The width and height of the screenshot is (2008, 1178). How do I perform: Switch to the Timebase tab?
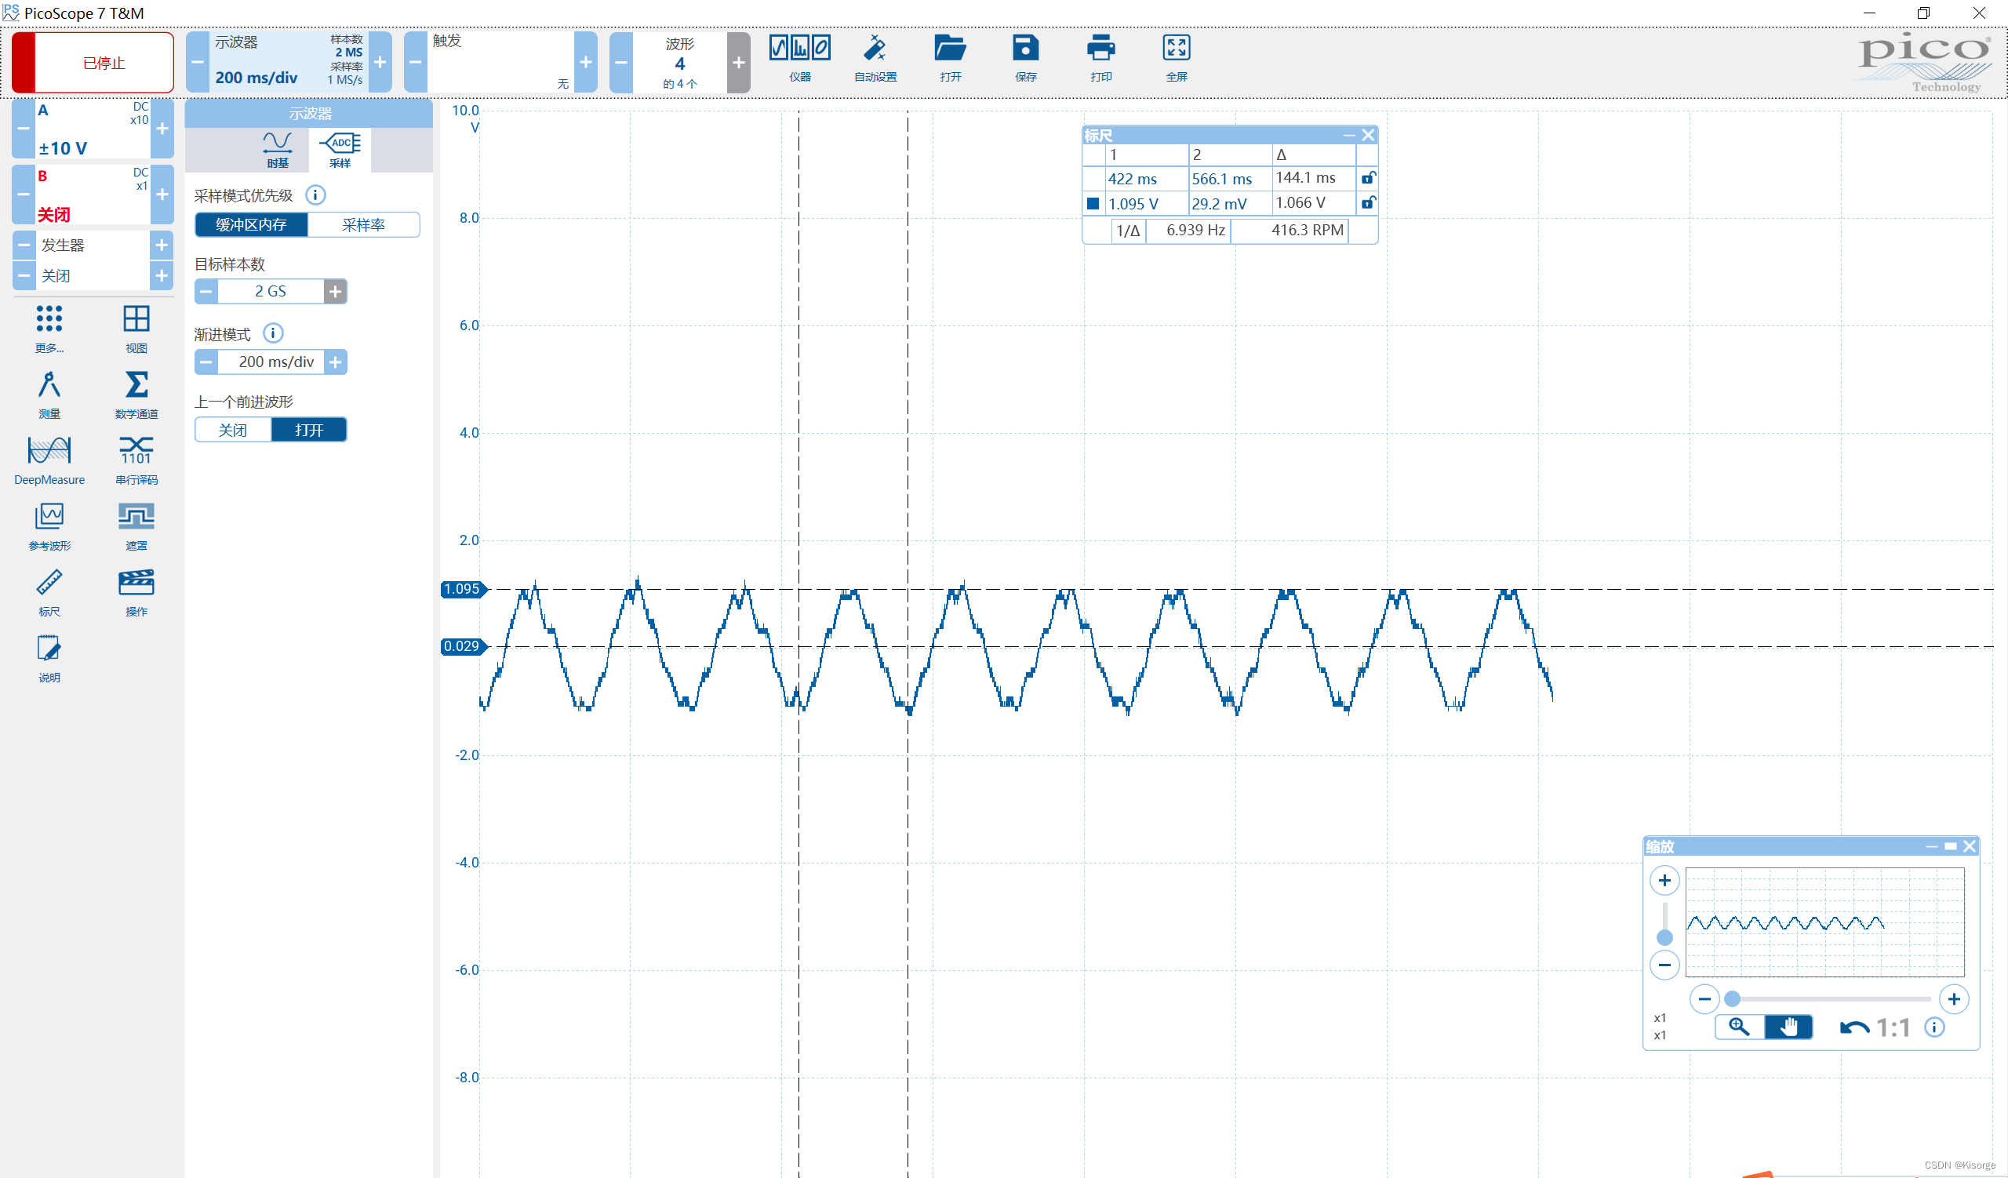[x=278, y=148]
